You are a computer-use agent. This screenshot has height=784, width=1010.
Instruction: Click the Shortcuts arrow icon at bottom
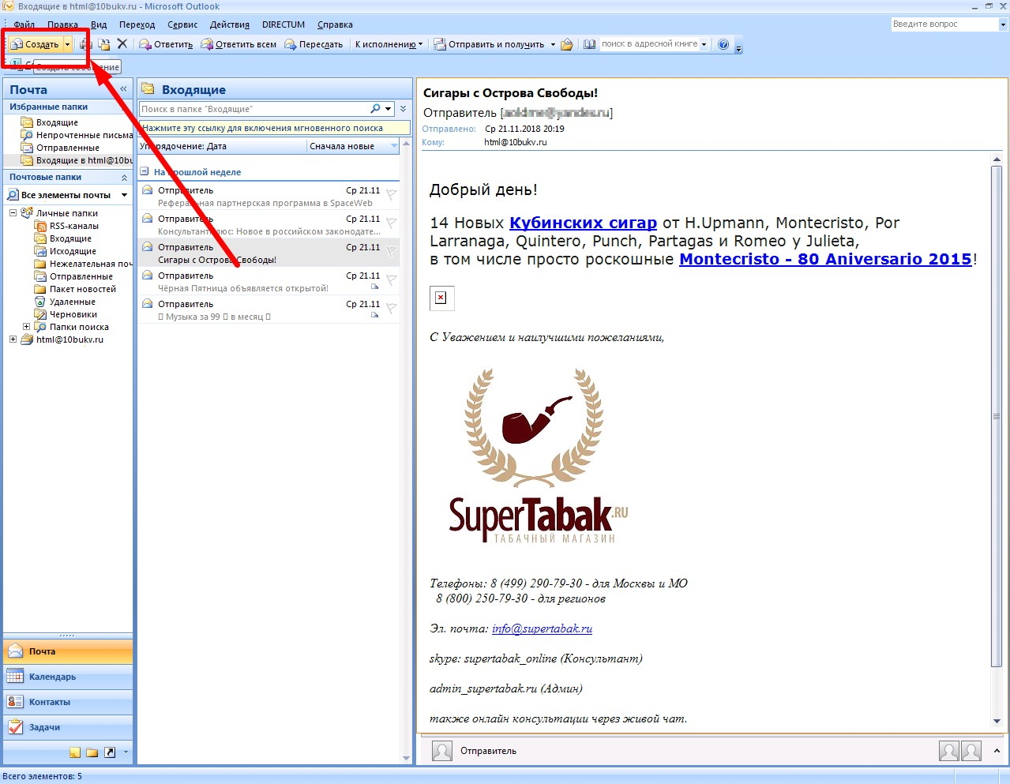tap(110, 752)
